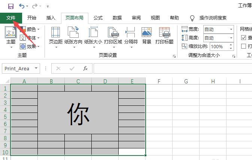Click the Redo arrow icon

(x=35, y=6)
